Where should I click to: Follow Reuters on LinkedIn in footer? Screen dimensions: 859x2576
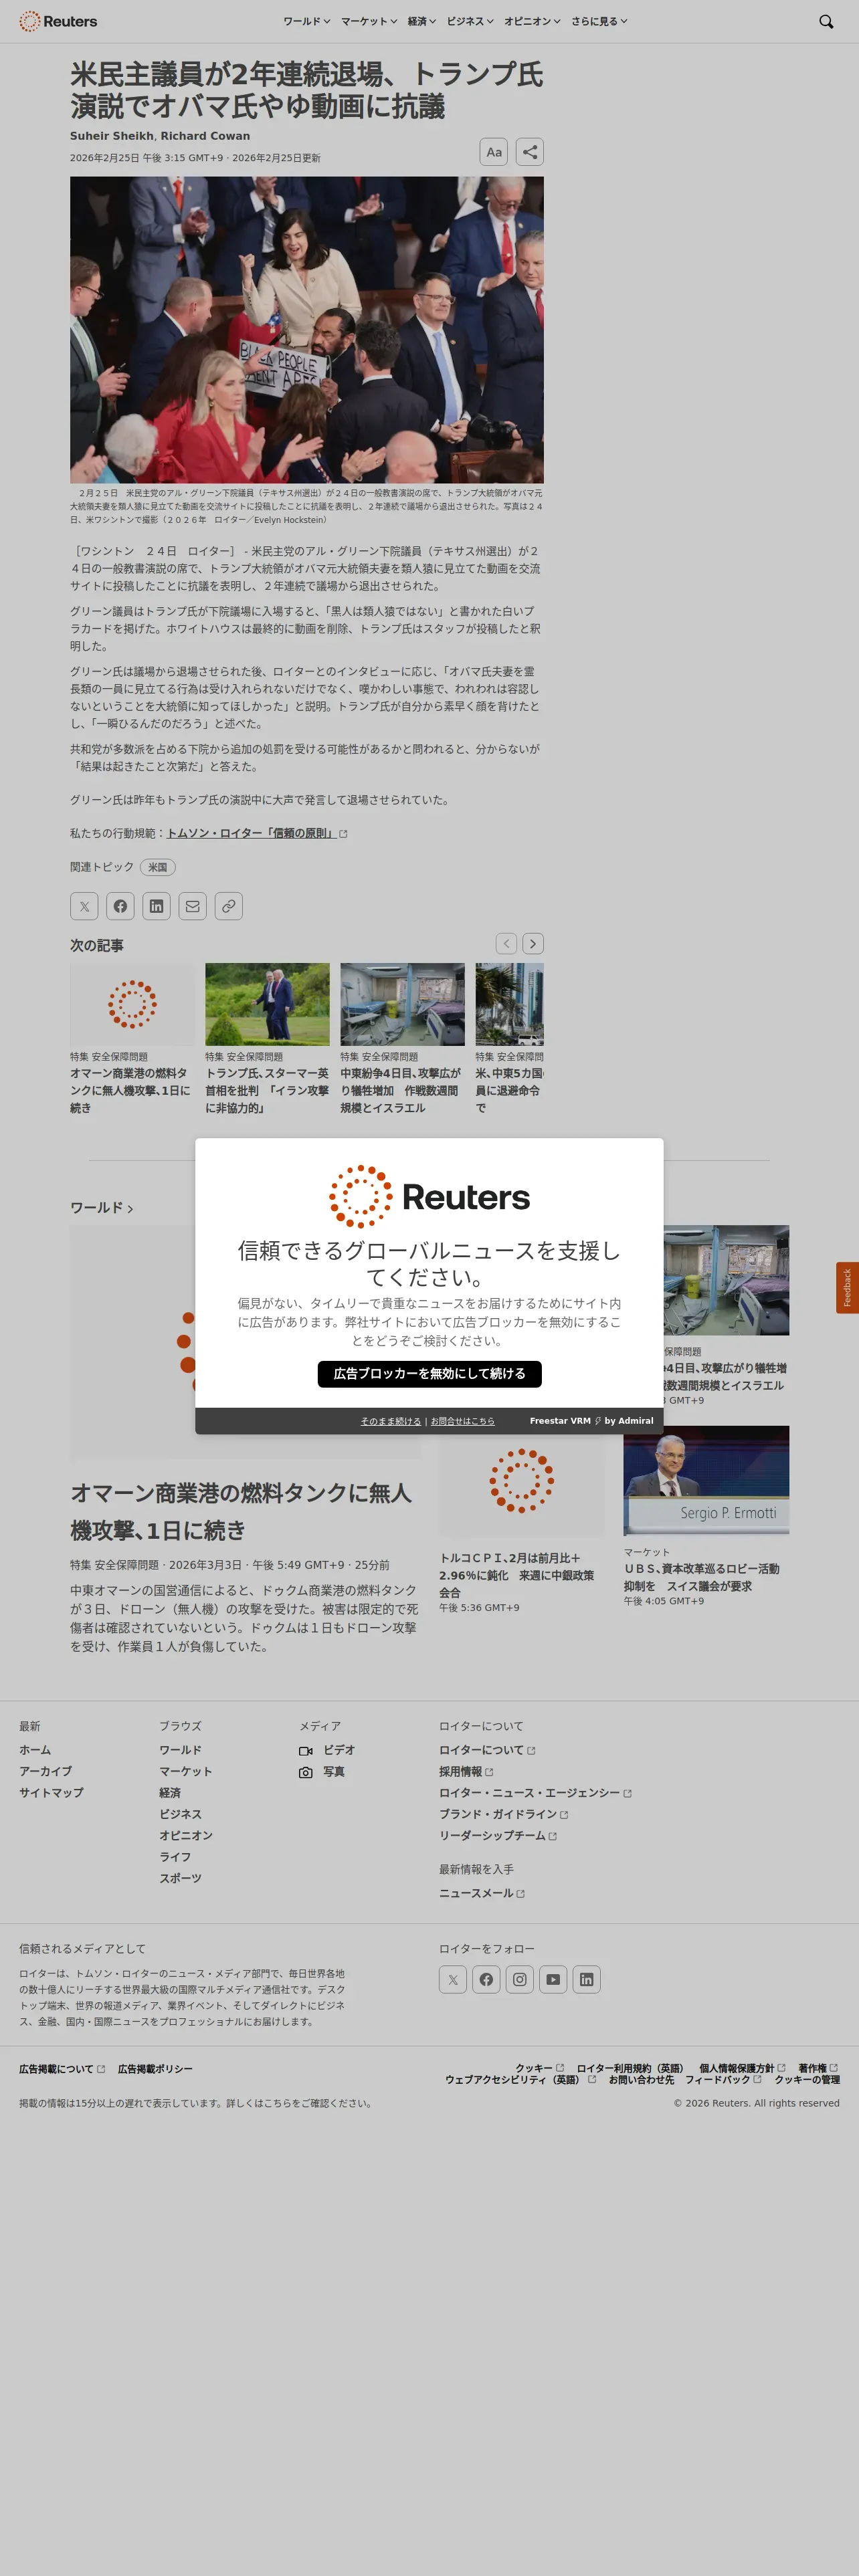point(587,1979)
